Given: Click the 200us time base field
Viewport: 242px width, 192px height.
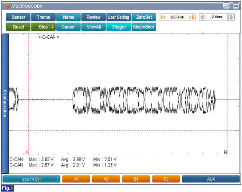Looking at the screenshot, I should coord(217,17).
